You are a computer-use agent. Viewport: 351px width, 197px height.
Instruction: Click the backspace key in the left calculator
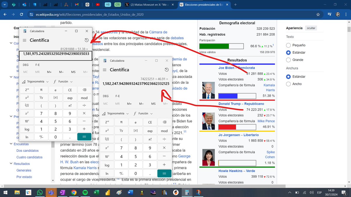[84, 90]
